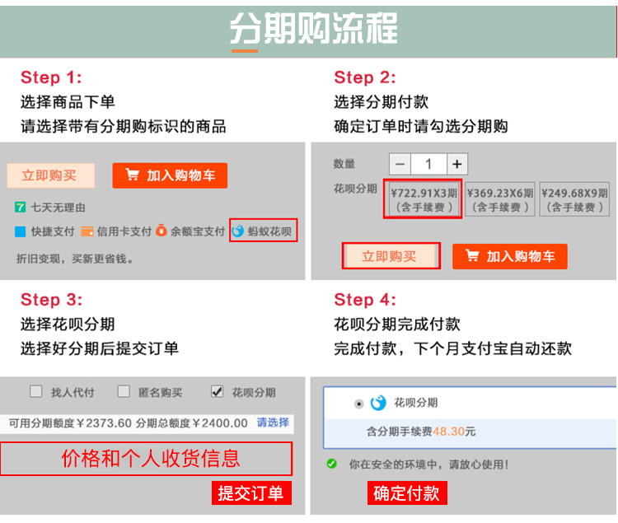
Task: Open the 请选择 installment link
Action: coord(273,423)
